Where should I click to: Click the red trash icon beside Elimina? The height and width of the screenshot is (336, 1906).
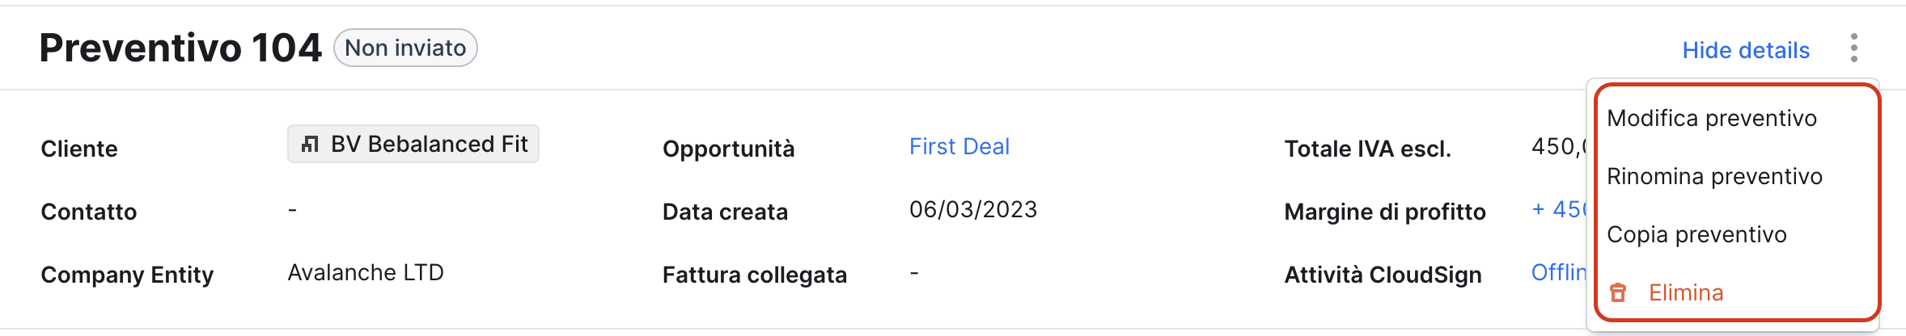pyautogui.click(x=1617, y=292)
